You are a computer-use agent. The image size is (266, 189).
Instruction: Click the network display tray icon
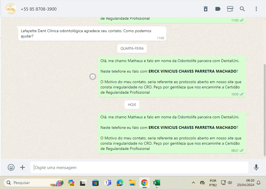[223, 183]
